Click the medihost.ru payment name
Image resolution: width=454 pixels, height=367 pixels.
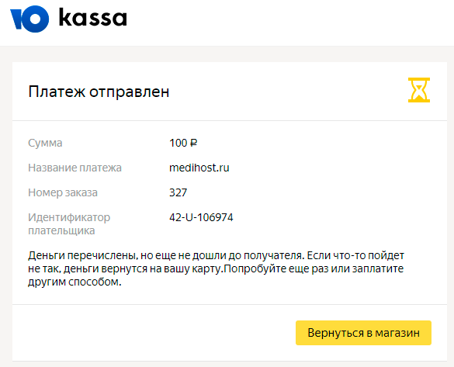click(x=199, y=168)
